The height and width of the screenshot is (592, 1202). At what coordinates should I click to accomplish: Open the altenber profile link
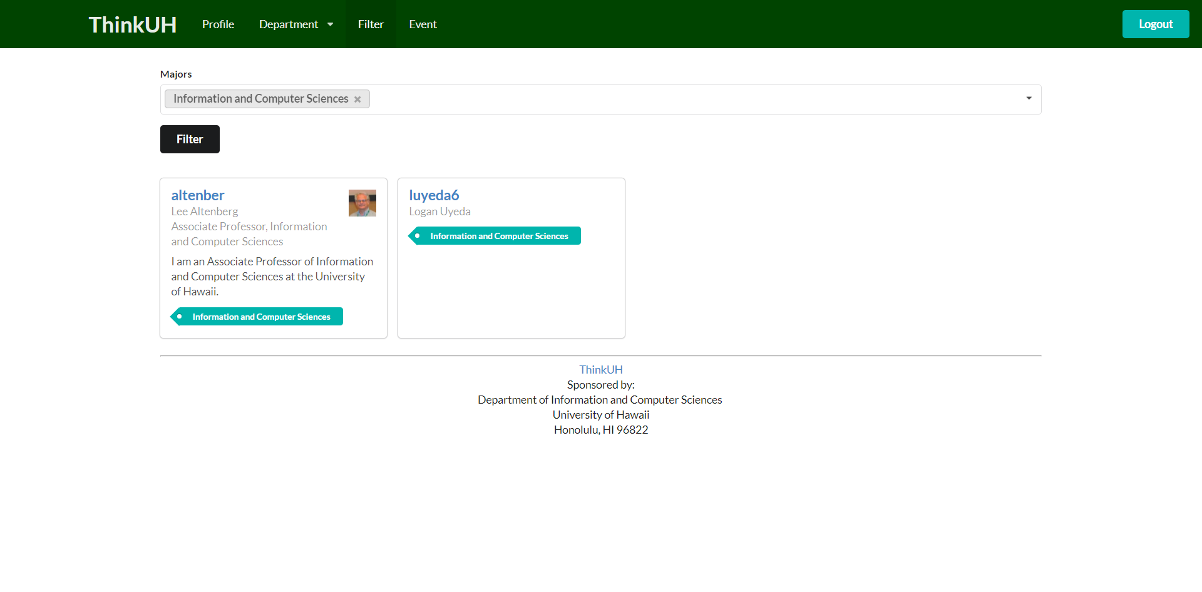coord(197,195)
